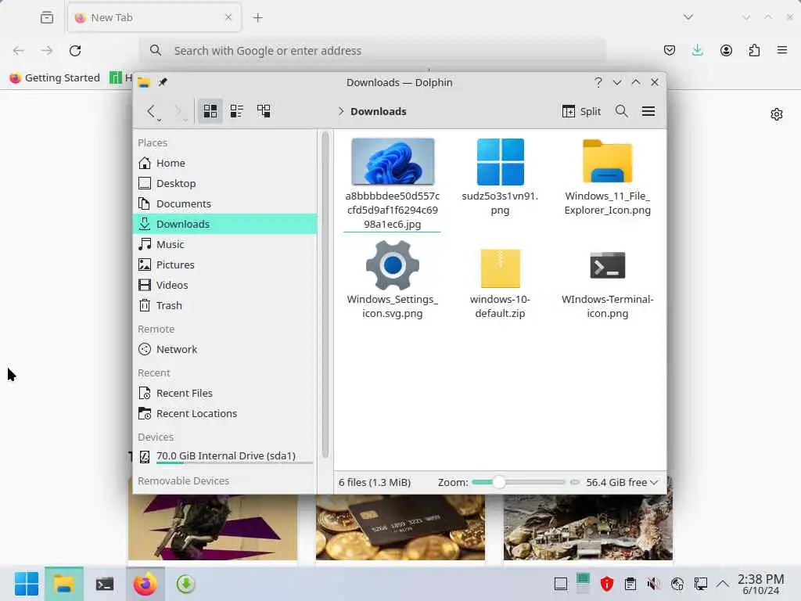Viewport: 801px width, 601px height.
Task: Click Dolphin file manager taskbar icon
Action: pos(64,584)
